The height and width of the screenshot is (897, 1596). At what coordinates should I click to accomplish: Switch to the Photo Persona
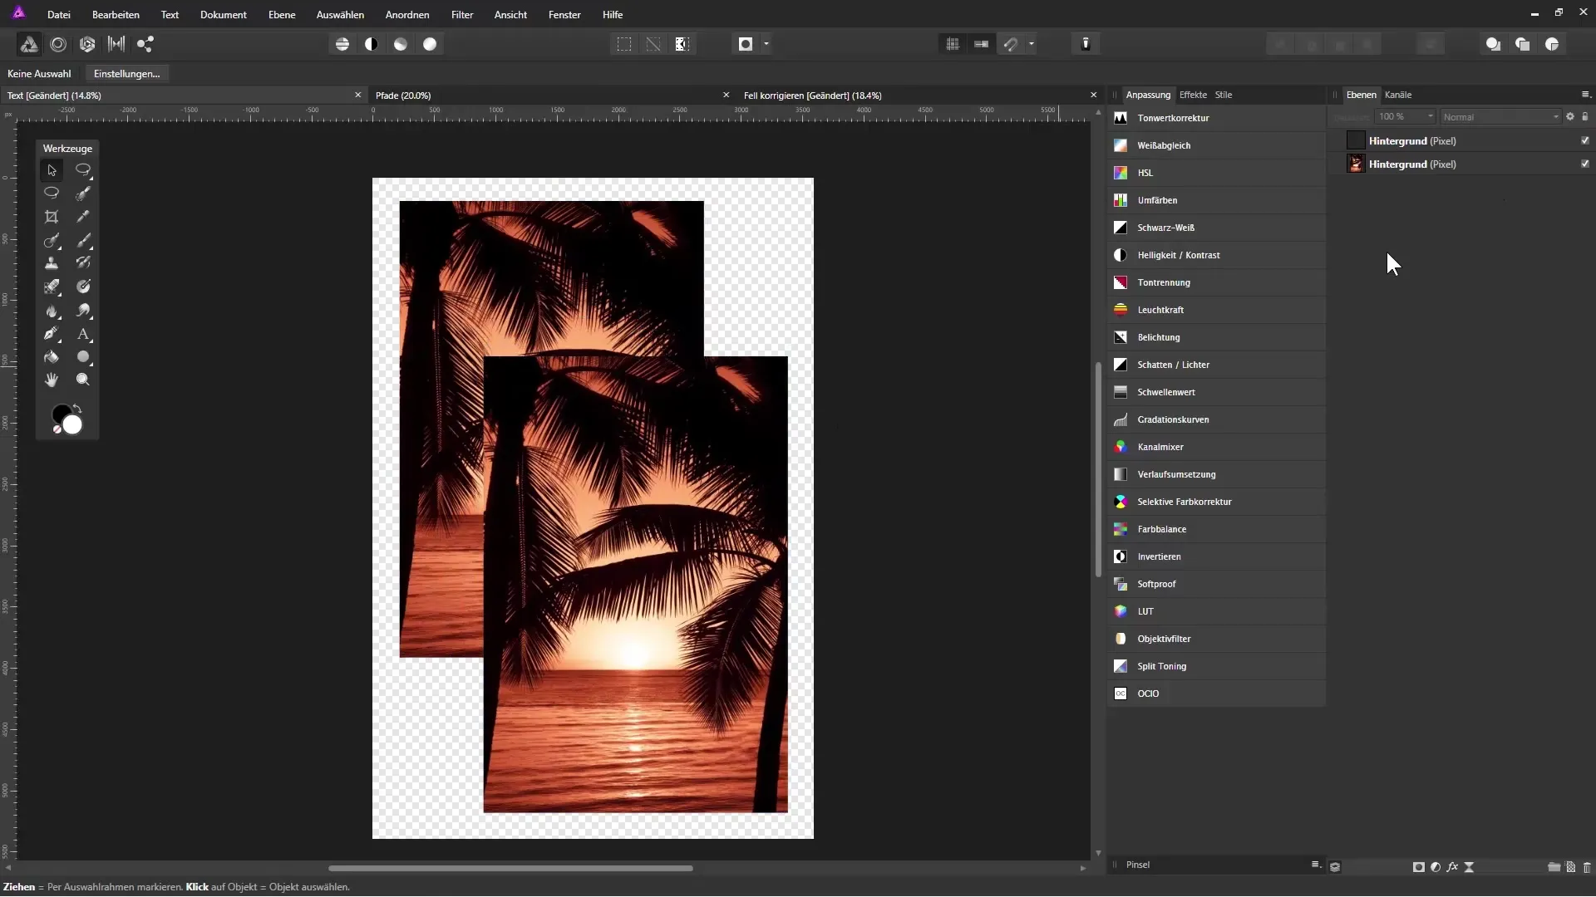tap(28, 44)
